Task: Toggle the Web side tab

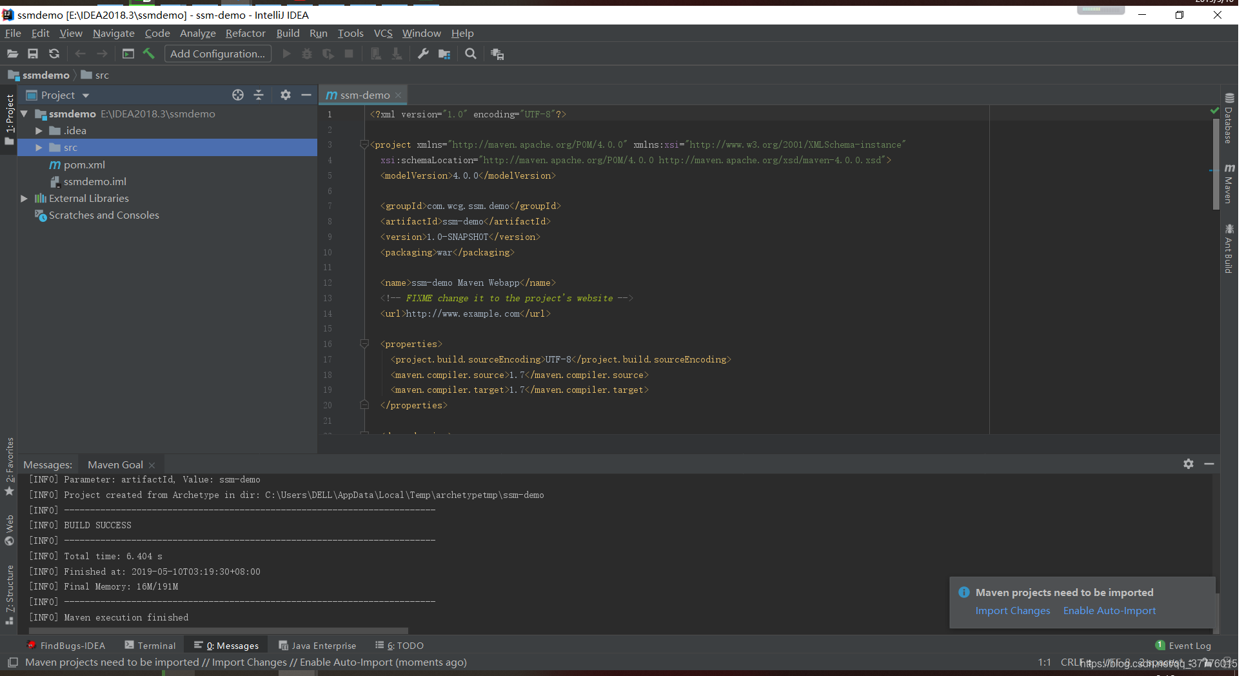Action: [9, 530]
